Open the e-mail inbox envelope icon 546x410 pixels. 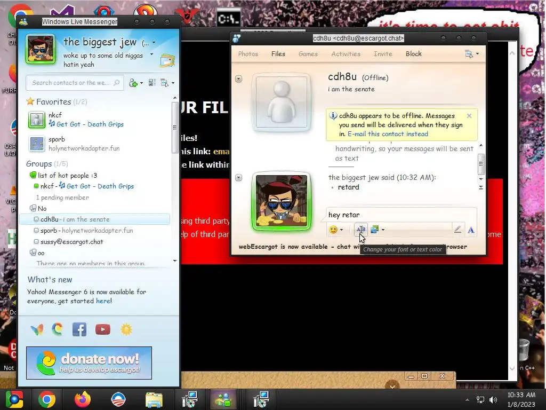(167, 61)
